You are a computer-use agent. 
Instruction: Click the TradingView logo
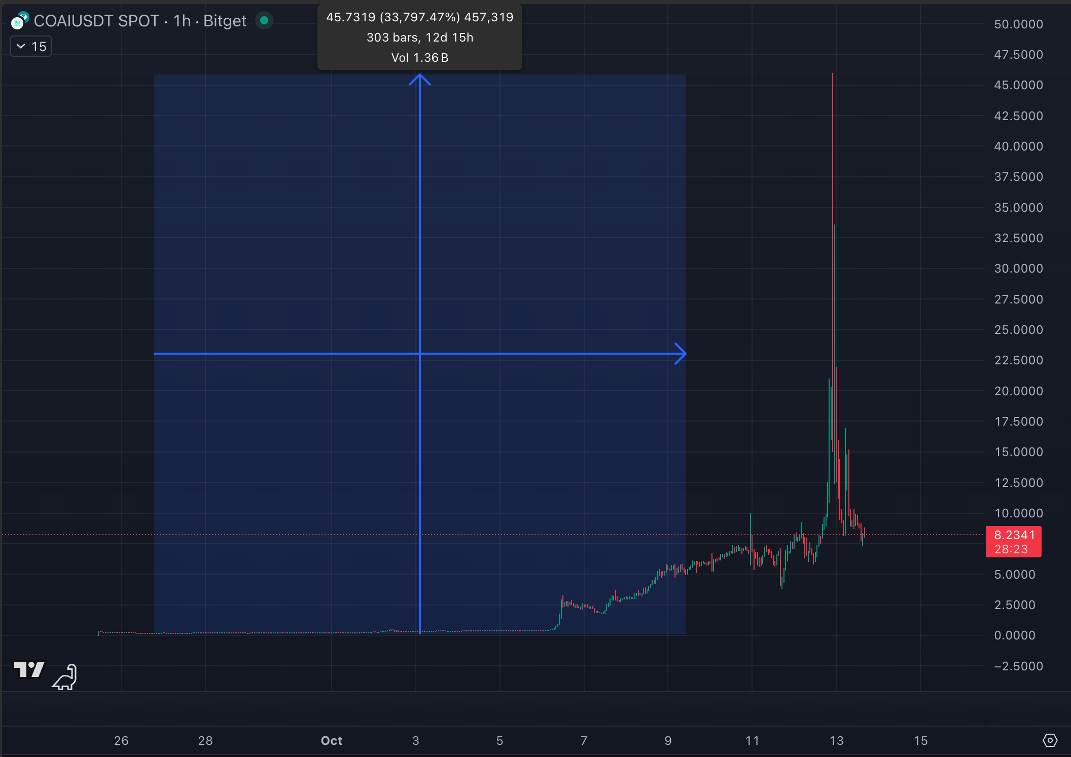point(29,669)
